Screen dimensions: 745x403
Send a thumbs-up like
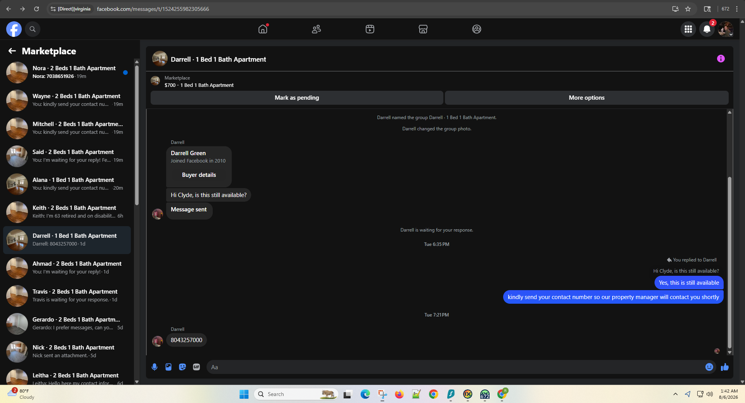point(725,367)
